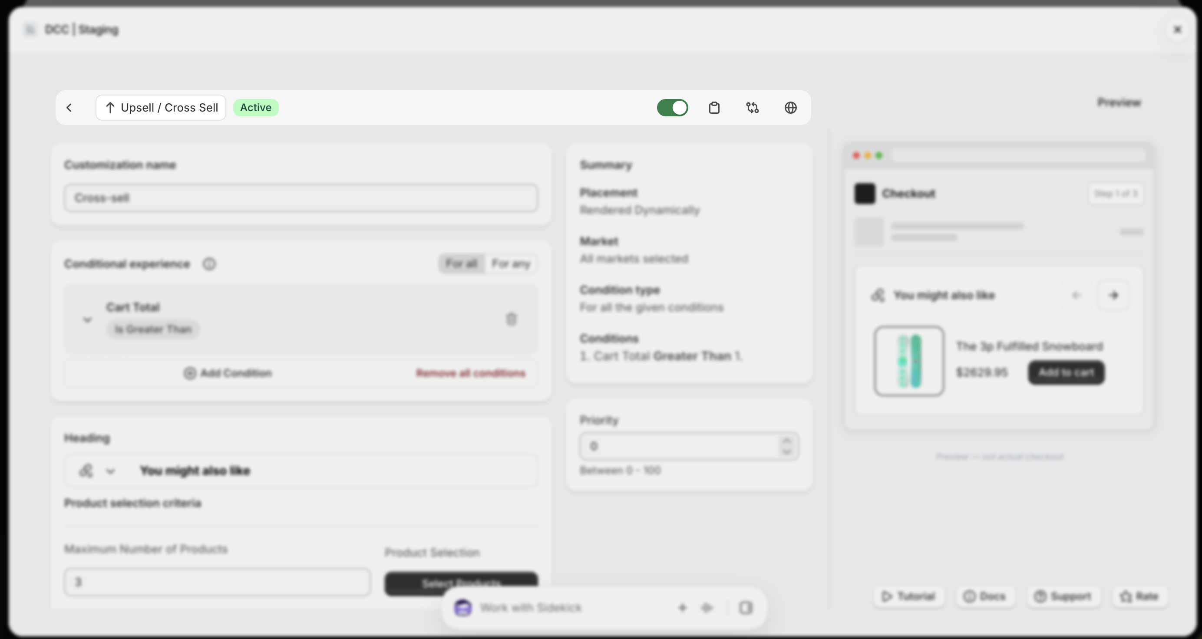Viewport: 1202px width, 639px height.
Task: Click Remove all conditions link
Action: [471, 373]
